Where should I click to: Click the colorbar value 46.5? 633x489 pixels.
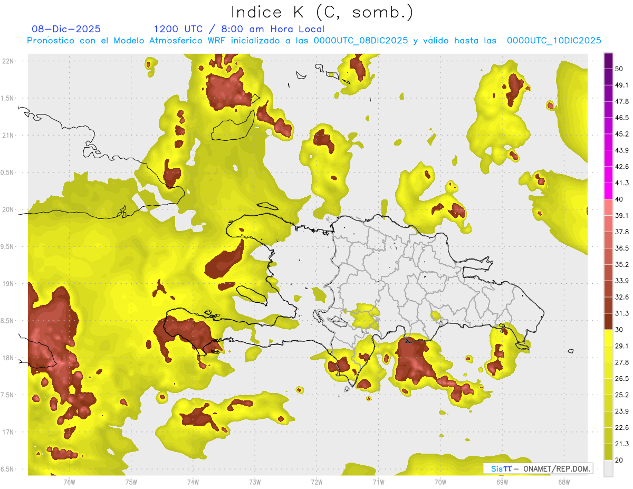point(622,118)
